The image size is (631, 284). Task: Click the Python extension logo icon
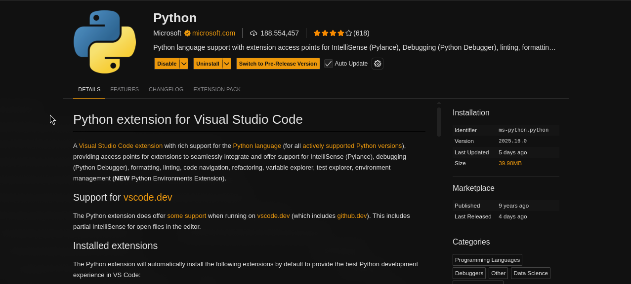pos(105,42)
